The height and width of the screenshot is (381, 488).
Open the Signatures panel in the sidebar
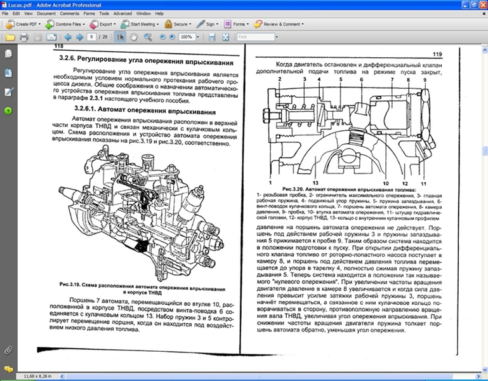pyautogui.click(x=8, y=91)
